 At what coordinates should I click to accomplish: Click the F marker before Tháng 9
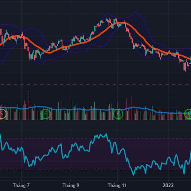46,114
